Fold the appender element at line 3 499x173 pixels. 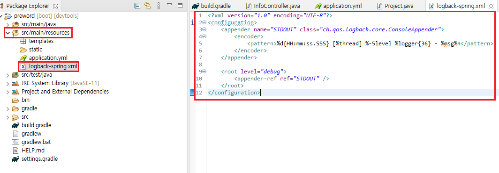(204, 29)
